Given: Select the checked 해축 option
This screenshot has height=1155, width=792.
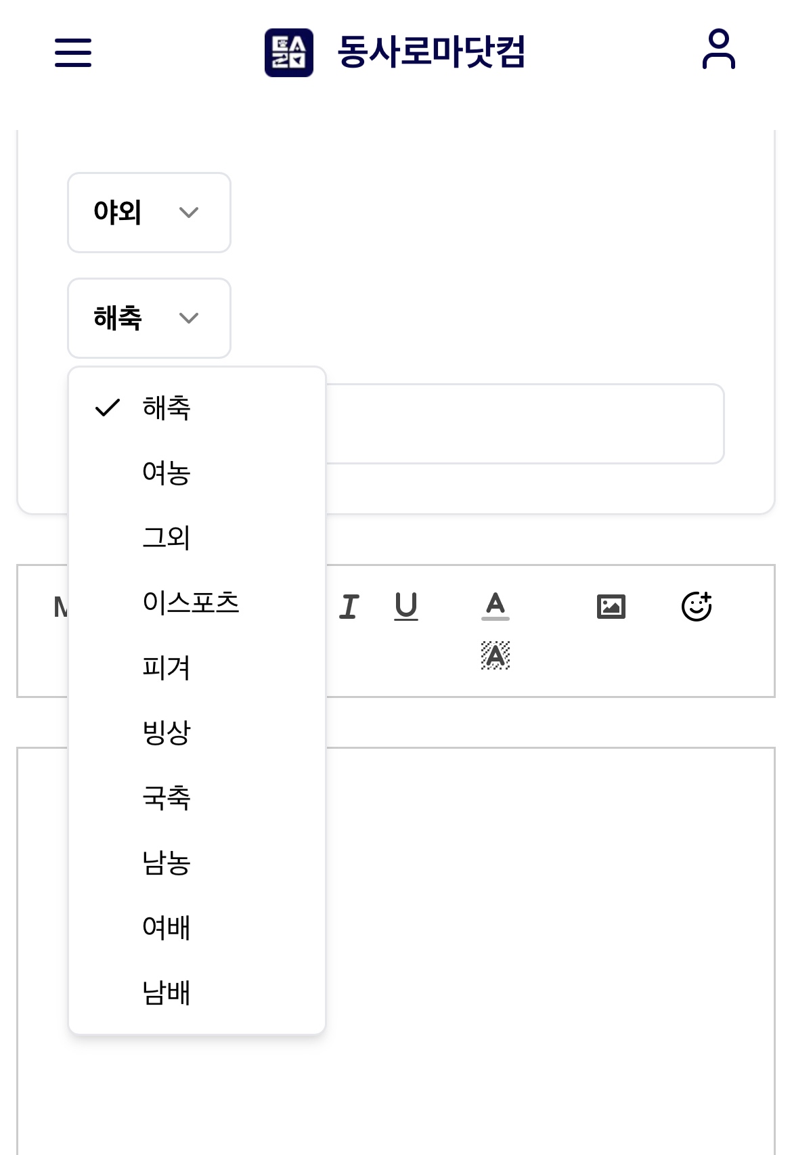Looking at the screenshot, I should [x=167, y=408].
